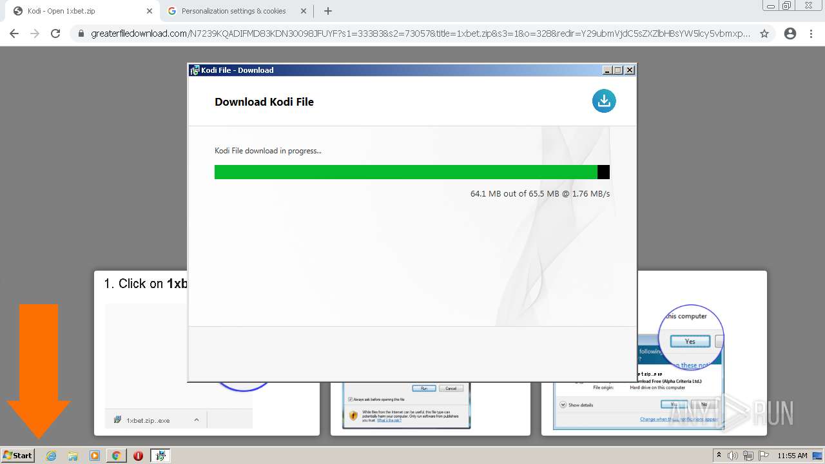Open Windows Explorer folder in taskbar
This screenshot has height=464, width=825.
click(73, 456)
